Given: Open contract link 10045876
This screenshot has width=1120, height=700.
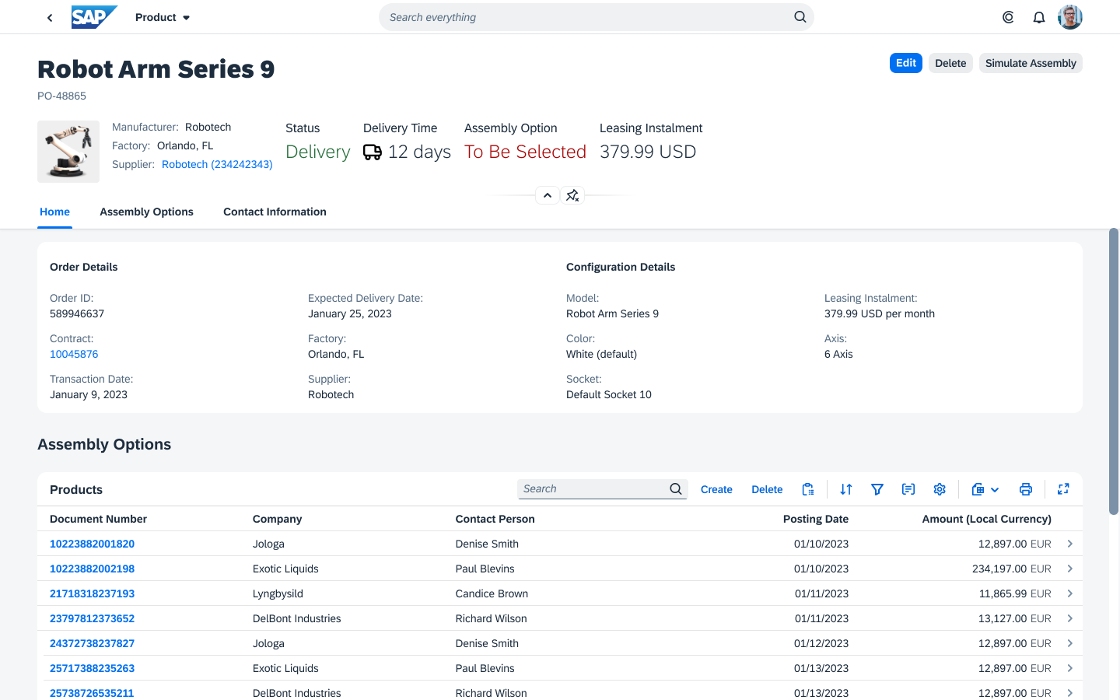Looking at the screenshot, I should pos(74,354).
